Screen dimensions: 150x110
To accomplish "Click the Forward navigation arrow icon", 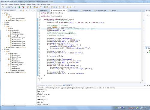I will (74, 7).
